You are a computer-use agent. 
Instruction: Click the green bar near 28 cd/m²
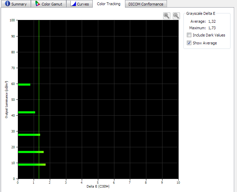(29, 135)
